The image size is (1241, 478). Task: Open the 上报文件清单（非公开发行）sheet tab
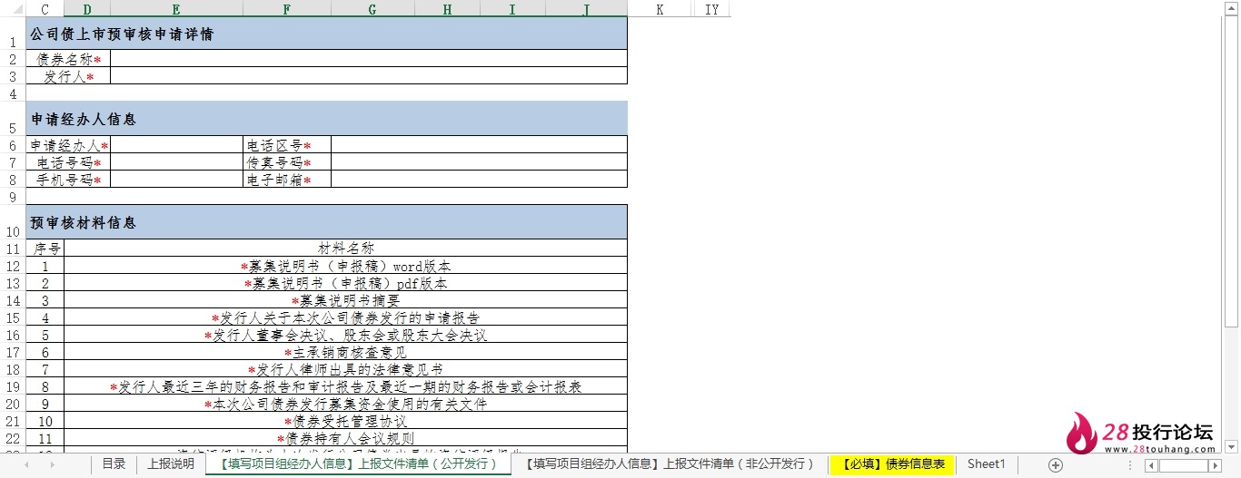point(670,463)
